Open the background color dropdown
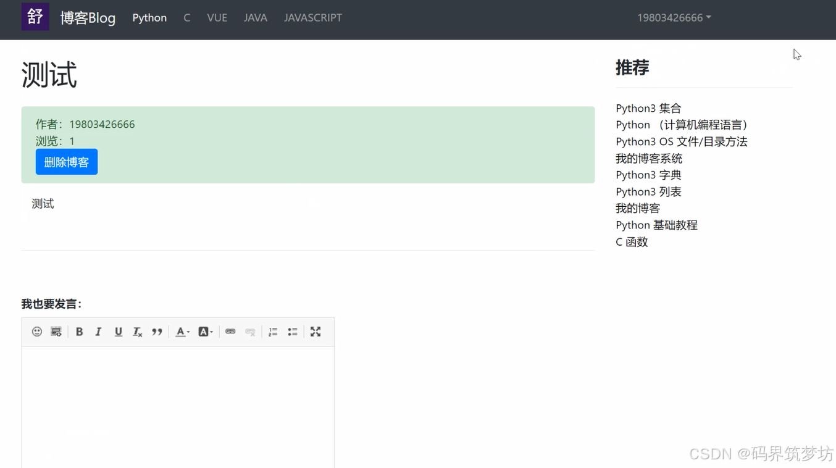This screenshot has width=836, height=468. click(x=205, y=332)
